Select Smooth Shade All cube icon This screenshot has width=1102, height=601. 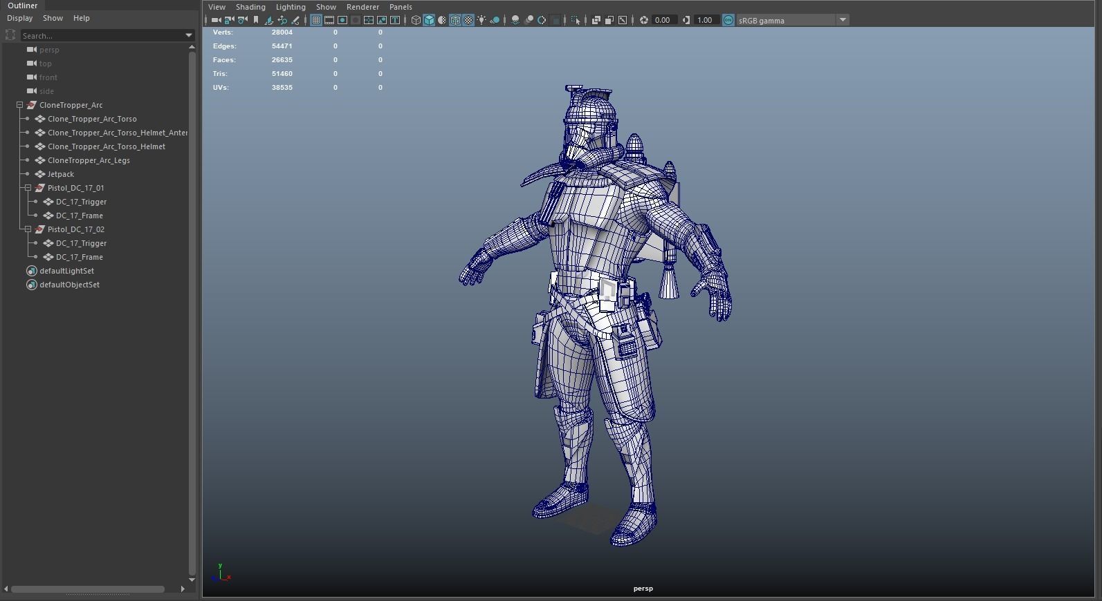429,20
